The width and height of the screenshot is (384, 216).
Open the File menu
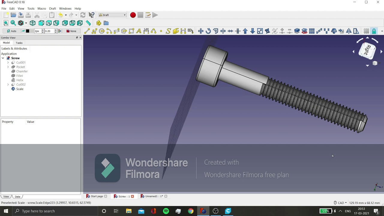click(4, 9)
